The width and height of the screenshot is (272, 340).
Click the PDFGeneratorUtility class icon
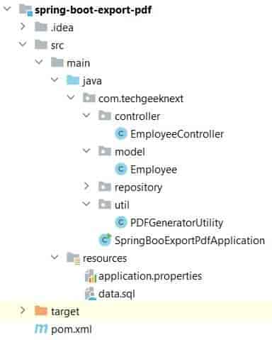[121, 222]
